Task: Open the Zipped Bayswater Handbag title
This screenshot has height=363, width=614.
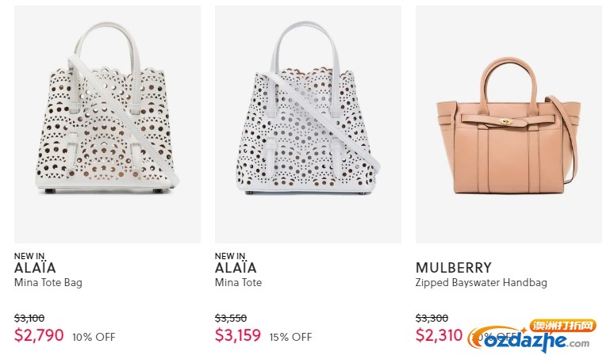Action: 482,283
